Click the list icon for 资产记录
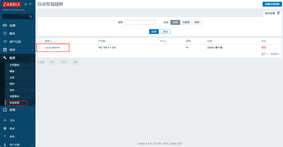 pyautogui.click(x=5, y=42)
